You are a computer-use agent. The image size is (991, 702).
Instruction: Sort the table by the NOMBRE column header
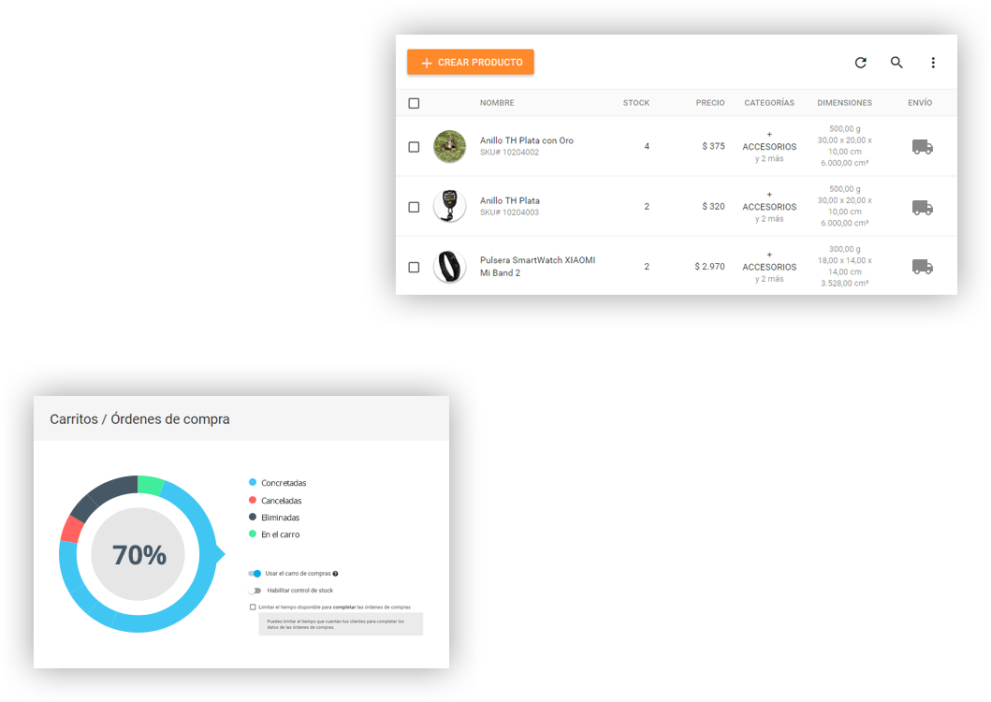pyautogui.click(x=497, y=103)
